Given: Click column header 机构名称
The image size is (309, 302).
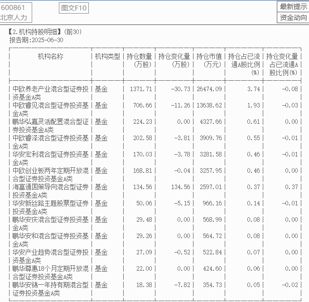Looking at the screenshot, I should 50,56.
